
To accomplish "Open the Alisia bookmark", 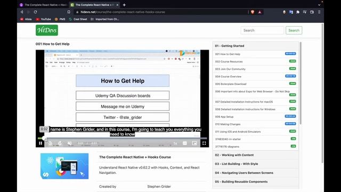I will [x=26, y=19].
